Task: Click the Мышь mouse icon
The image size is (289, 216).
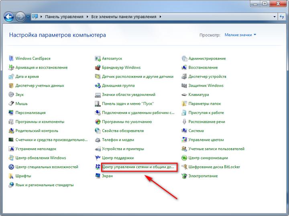Action: pos(11,104)
